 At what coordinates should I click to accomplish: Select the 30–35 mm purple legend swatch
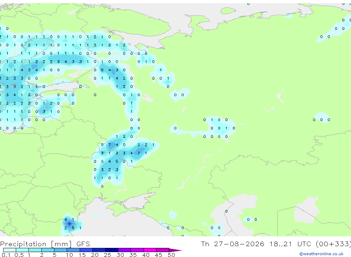(125, 250)
